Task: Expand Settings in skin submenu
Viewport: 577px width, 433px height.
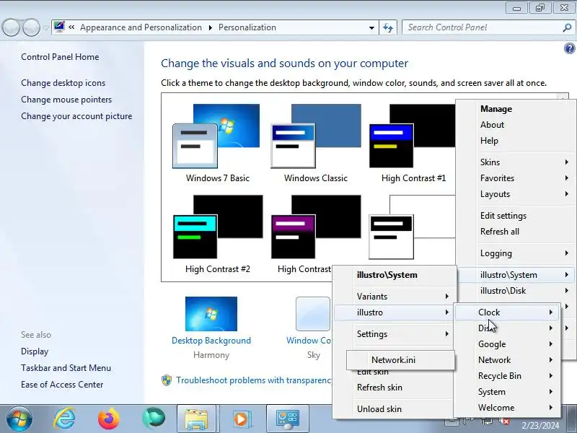Action: pyautogui.click(x=395, y=334)
